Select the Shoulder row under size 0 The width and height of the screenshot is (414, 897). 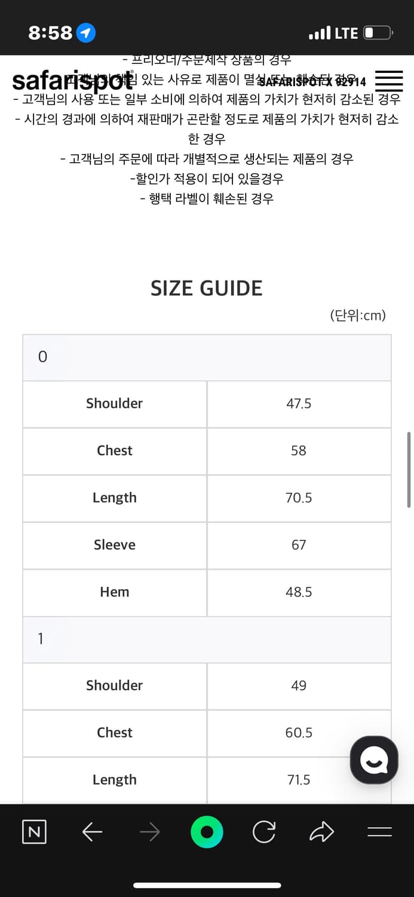pos(114,404)
